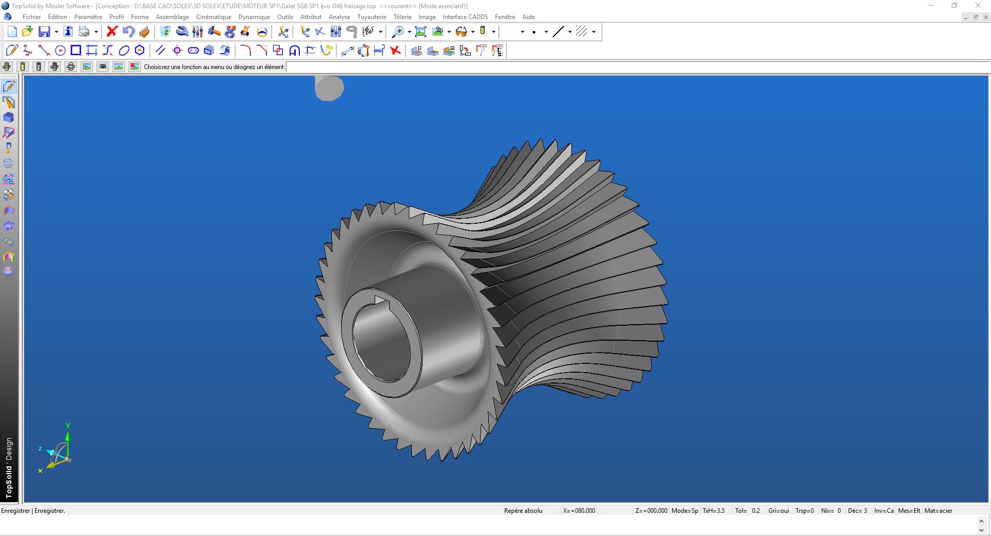This screenshot has height=536, width=991.
Task: Toggle the Gri=oui grid status field
Action: pyautogui.click(x=778, y=511)
